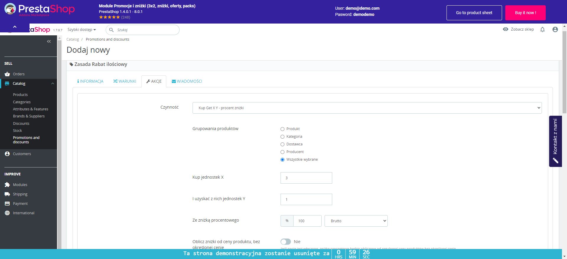This screenshot has height=259, width=567.
Task: Click the I uzyskać z nich jednostek Y field
Action: [x=306, y=200]
